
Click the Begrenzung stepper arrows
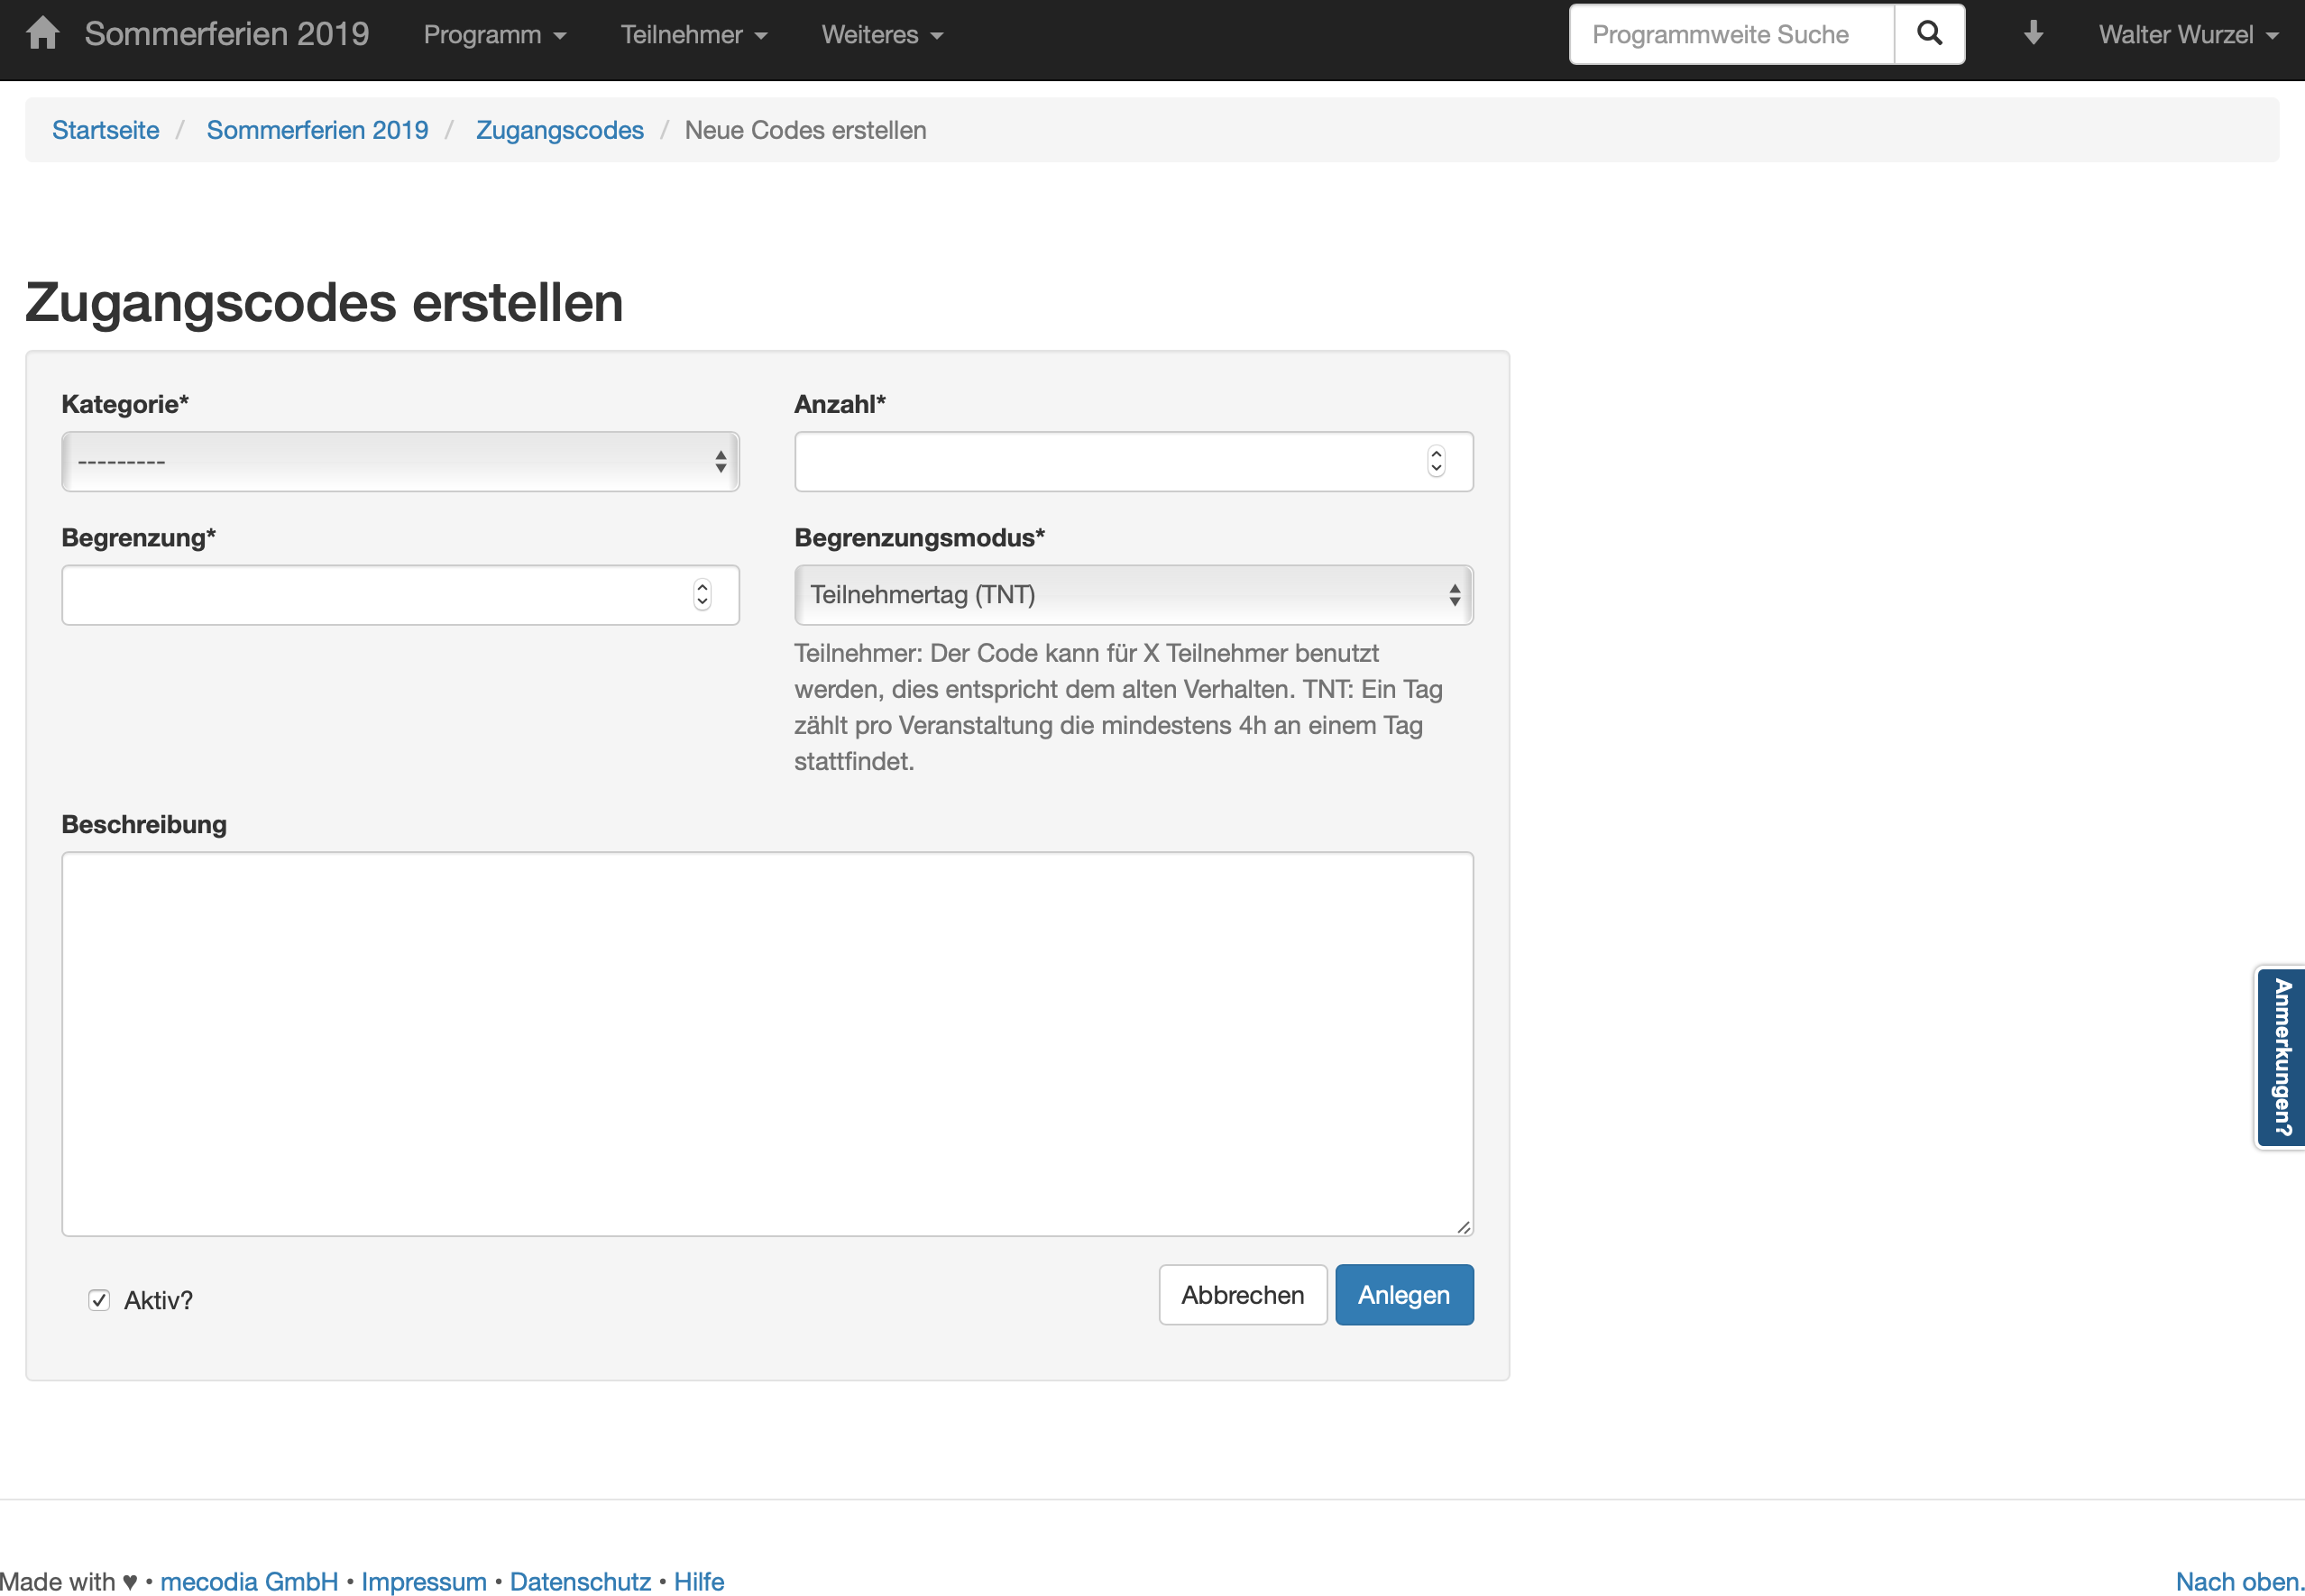coord(702,595)
